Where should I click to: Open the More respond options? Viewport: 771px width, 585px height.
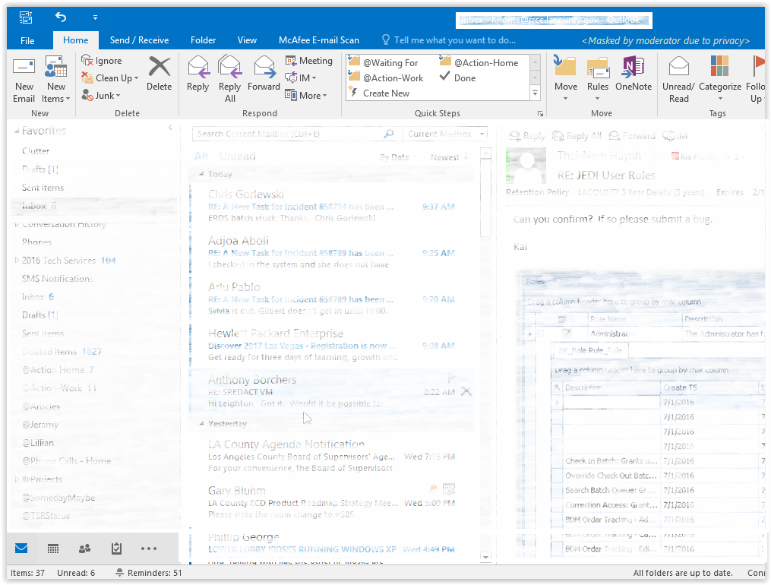[x=306, y=96]
